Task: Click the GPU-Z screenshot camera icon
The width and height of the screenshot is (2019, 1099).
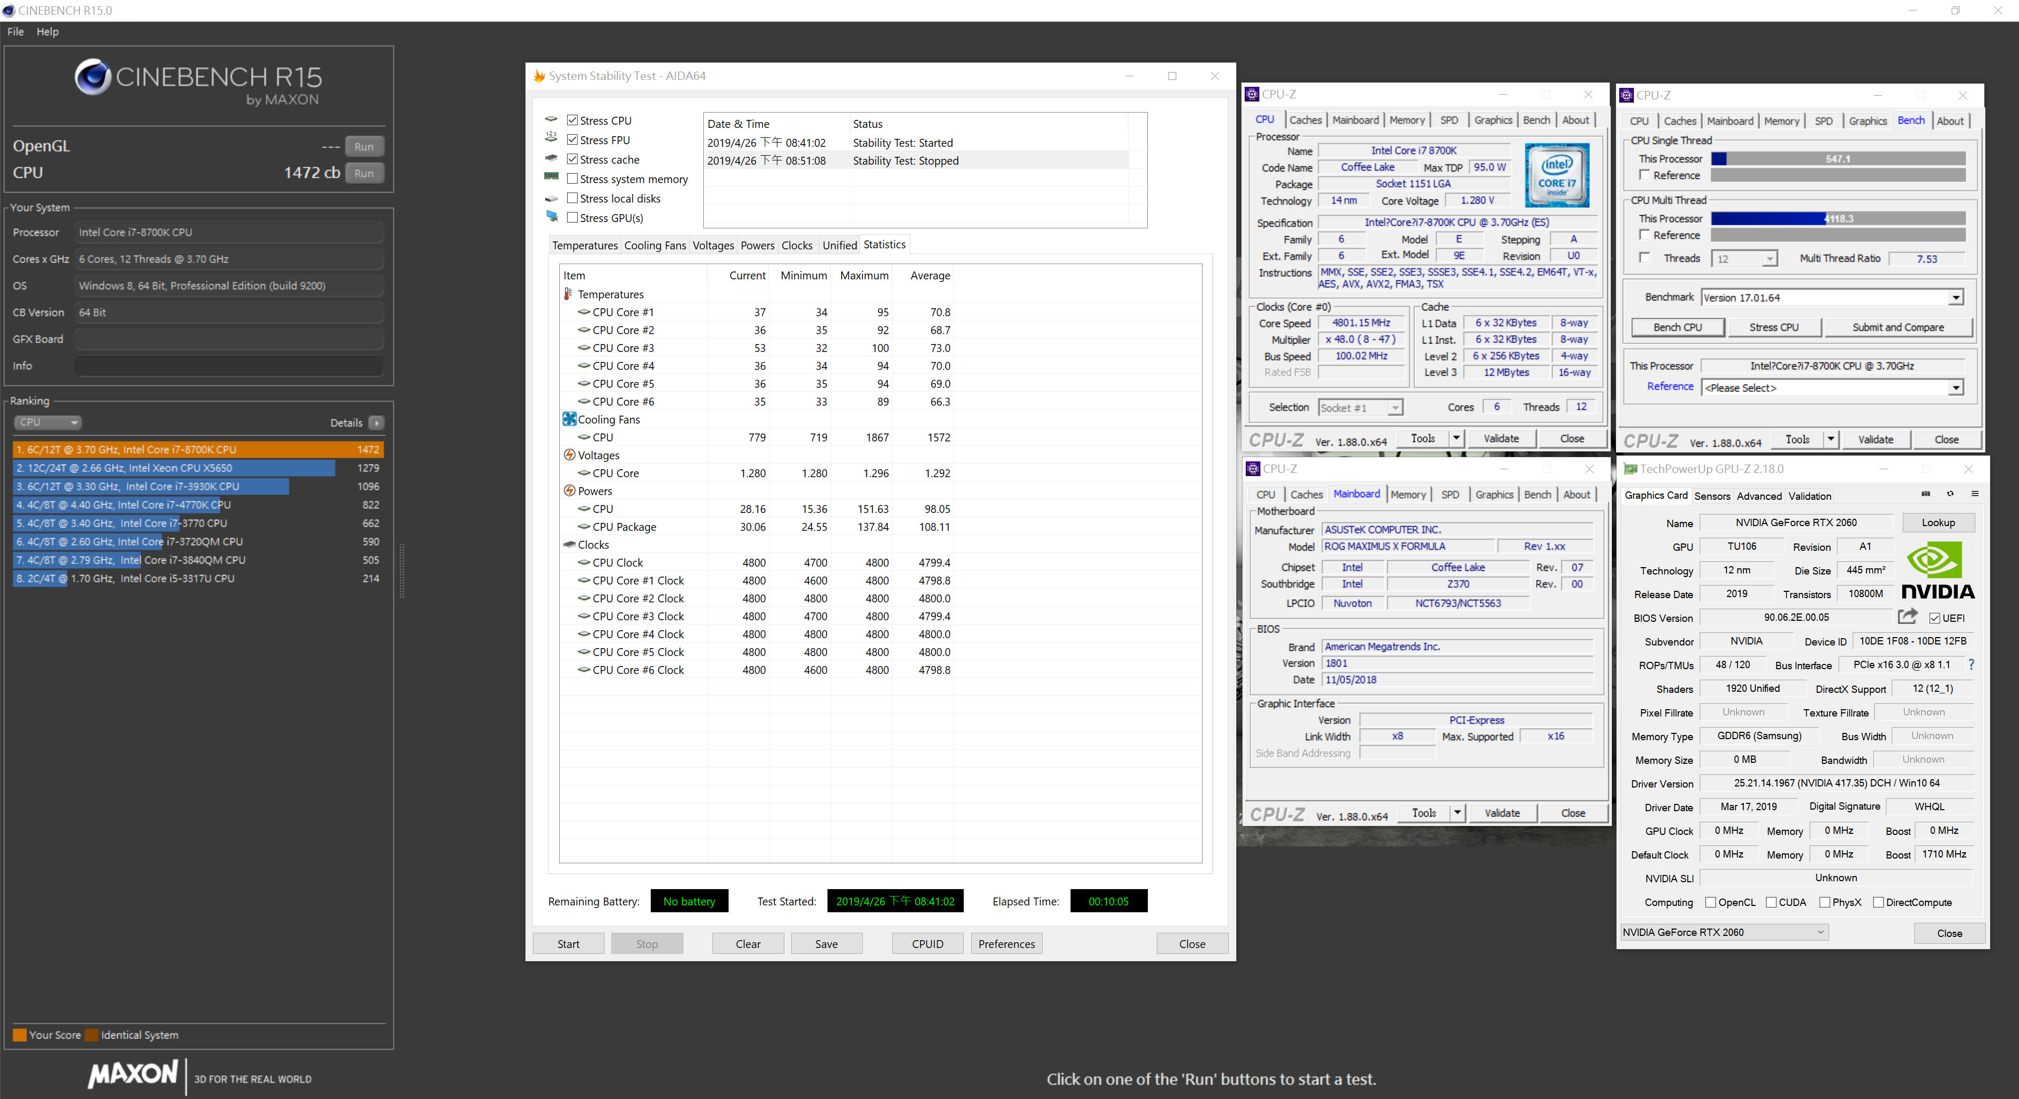Action: [1926, 494]
